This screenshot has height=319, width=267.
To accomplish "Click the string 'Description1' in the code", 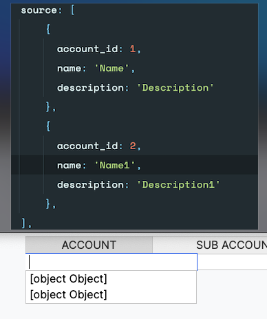I will click(178, 185).
